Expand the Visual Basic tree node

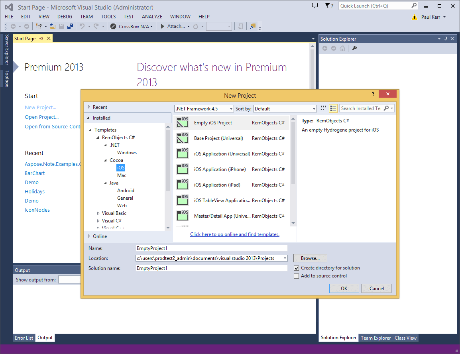pos(98,213)
